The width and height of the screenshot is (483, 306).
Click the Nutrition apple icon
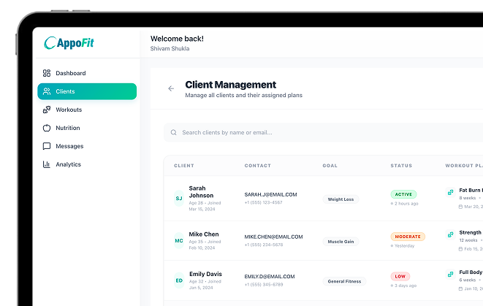point(47,128)
